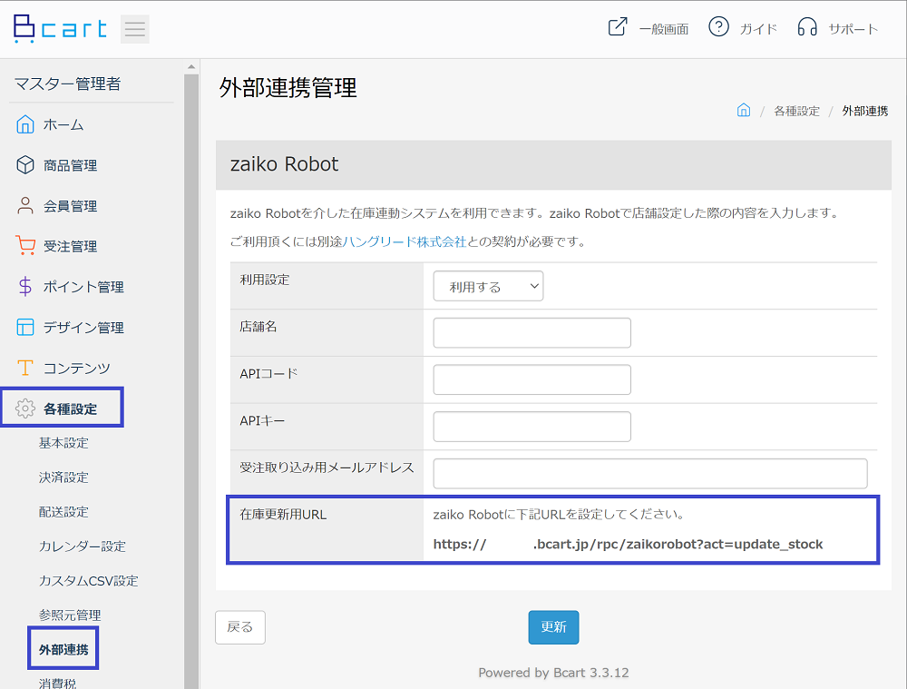Click the ホーム house icon in sidebar
The image size is (907, 689).
pos(24,123)
